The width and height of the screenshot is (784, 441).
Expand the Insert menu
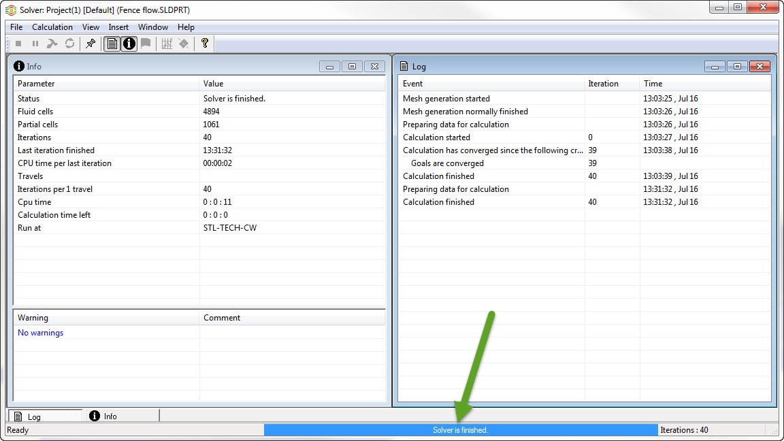[x=118, y=27]
